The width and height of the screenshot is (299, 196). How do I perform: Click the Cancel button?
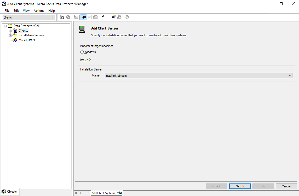point(286,186)
